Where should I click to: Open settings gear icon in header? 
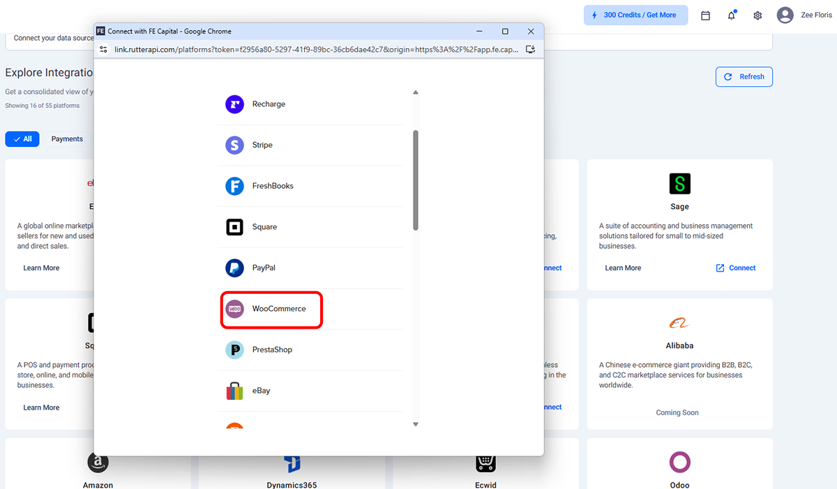(757, 15)
